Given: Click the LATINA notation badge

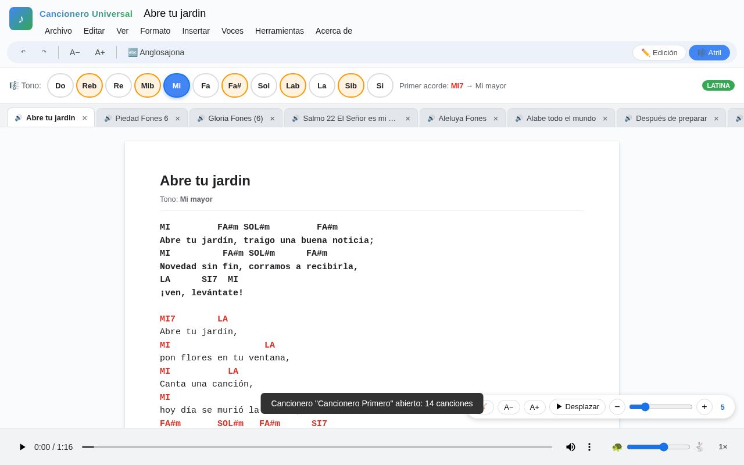Looking at the screenshot, I should coord(718,85).
